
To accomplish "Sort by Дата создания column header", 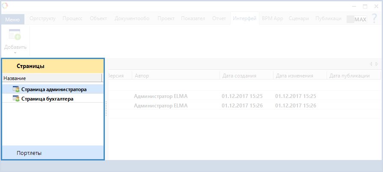I will click(x=246, y=76).
